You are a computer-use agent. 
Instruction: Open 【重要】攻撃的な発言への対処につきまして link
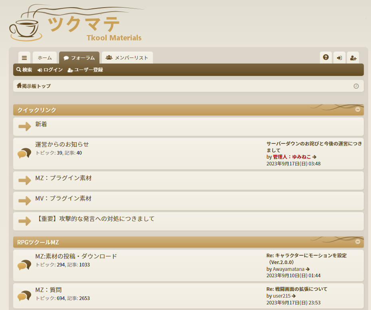[x=95, y=219]
